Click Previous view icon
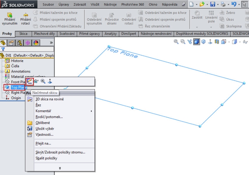This screenshot has width=249, height=175. [190, 42]
